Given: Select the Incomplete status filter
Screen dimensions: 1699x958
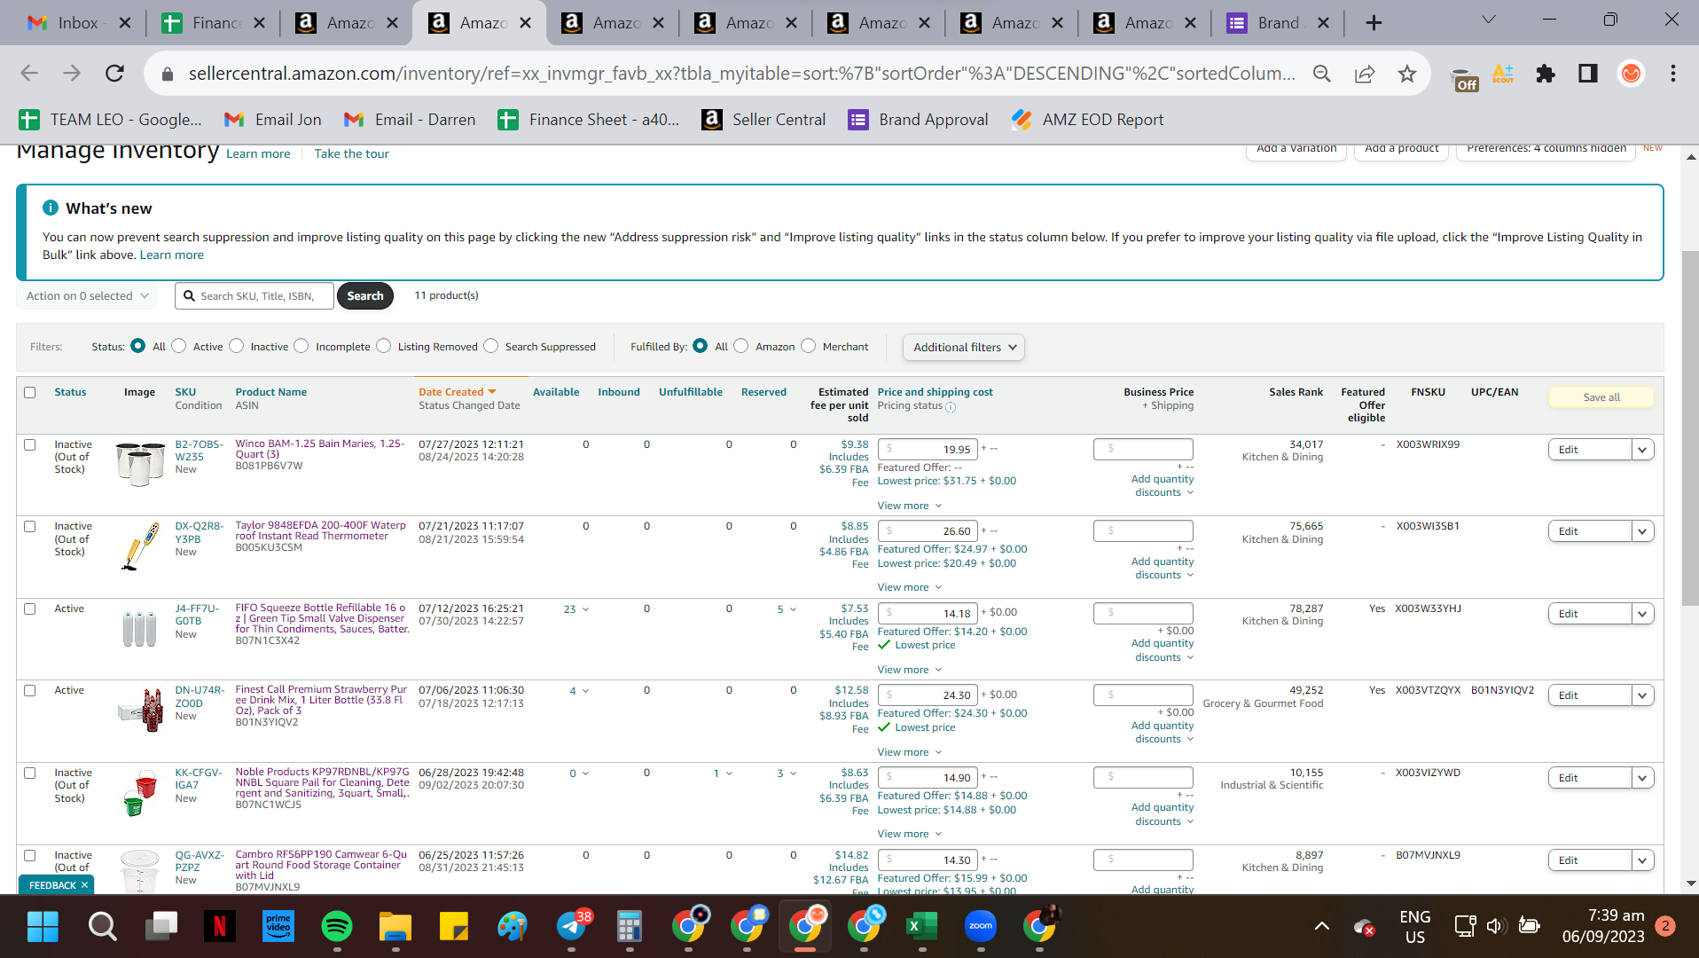Looking at the screenshot, I should click(301, 346).
